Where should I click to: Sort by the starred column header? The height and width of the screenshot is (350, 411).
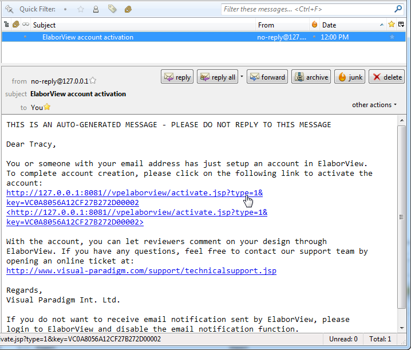coord(392,25)
